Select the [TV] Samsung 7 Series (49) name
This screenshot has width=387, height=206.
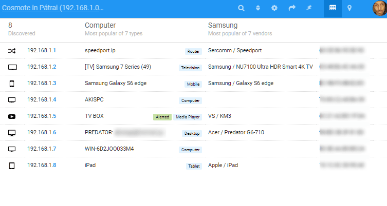(x=118, y=67)
